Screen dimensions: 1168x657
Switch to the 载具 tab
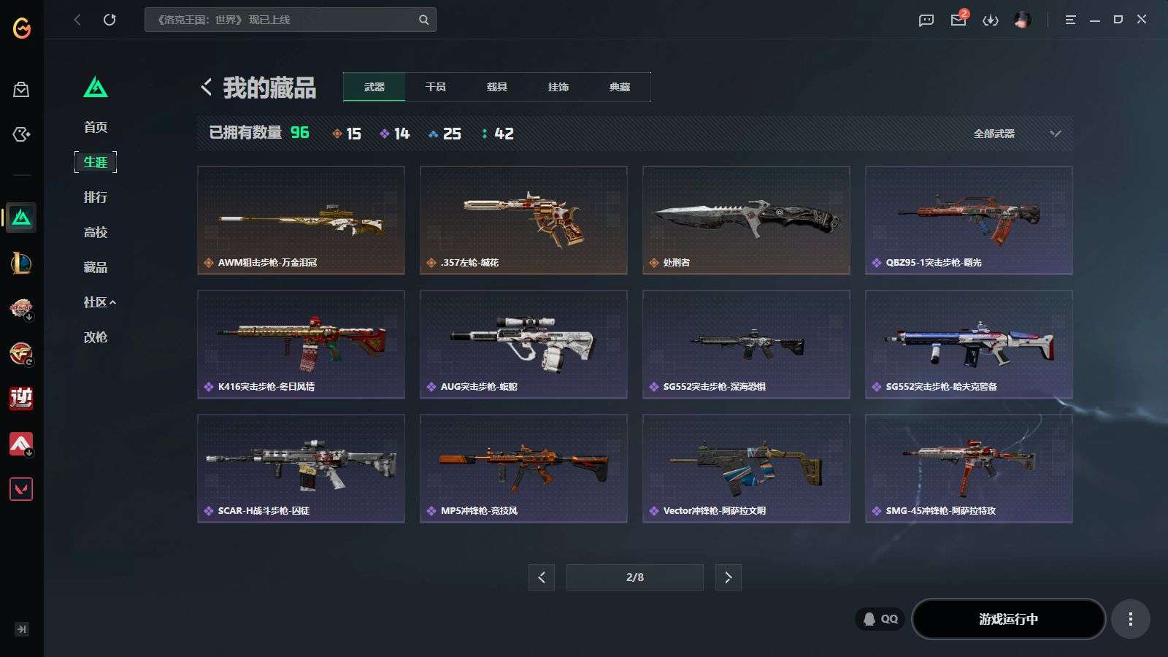tap(497, 87)
